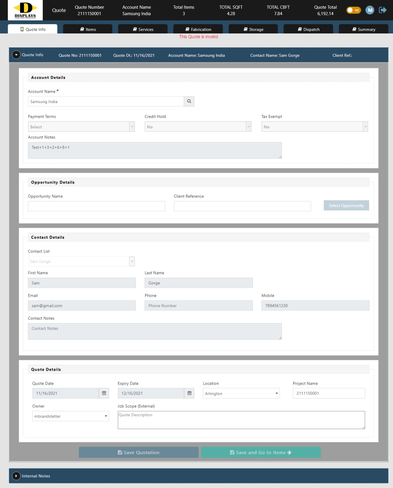Screen dimensions: 393x488
Task: Expand the Internal Notes section
Action: (16, 476)
